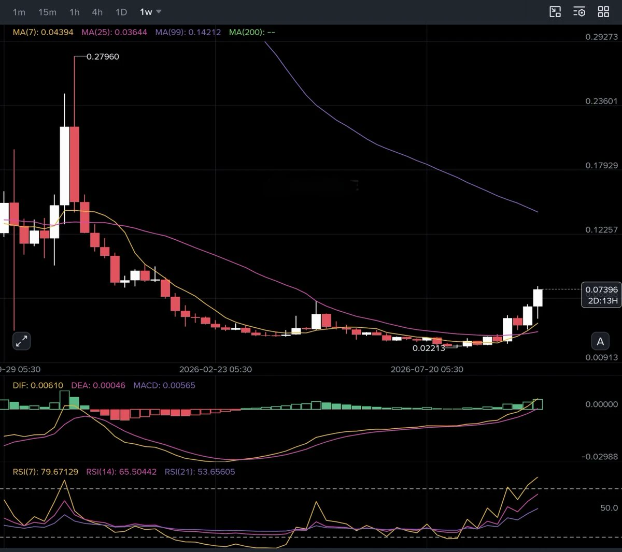Click the RSI(21): 53.65605 label
Viewport: 622px width, 552px height.
tap(200, 472)
